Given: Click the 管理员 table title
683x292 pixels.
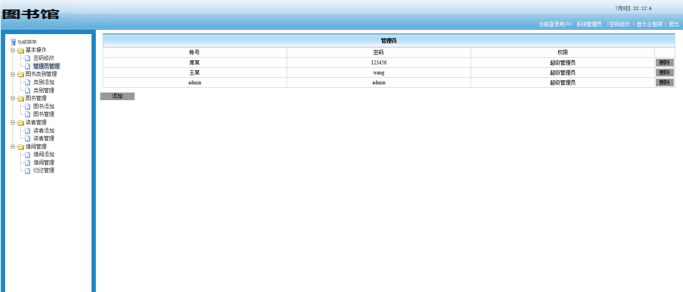Looking at the screenshot, I should (x=389, y=41).
